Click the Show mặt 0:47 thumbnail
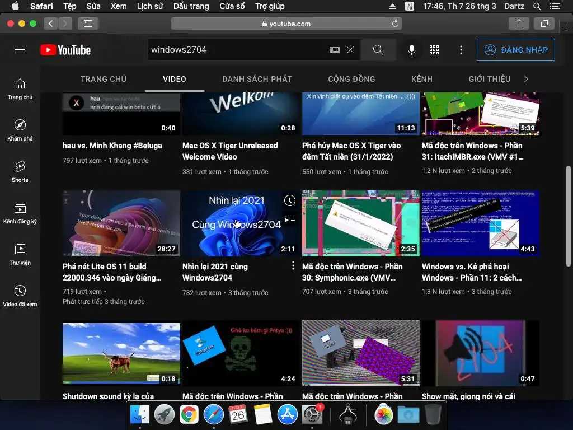This screenshot has width=573, height=430. point(481,353)
